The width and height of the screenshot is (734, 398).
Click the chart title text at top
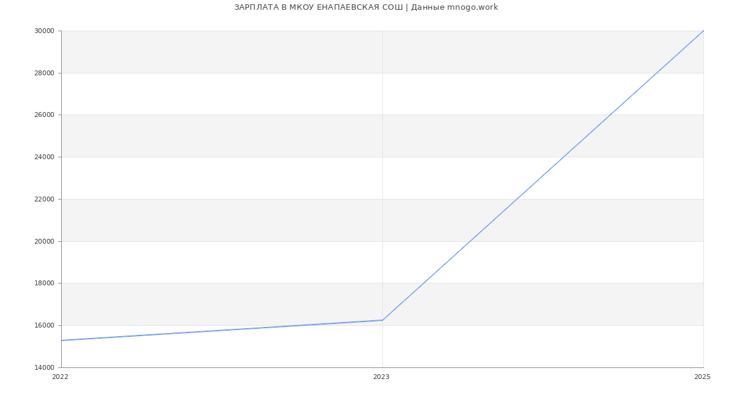tap(366, 7)
